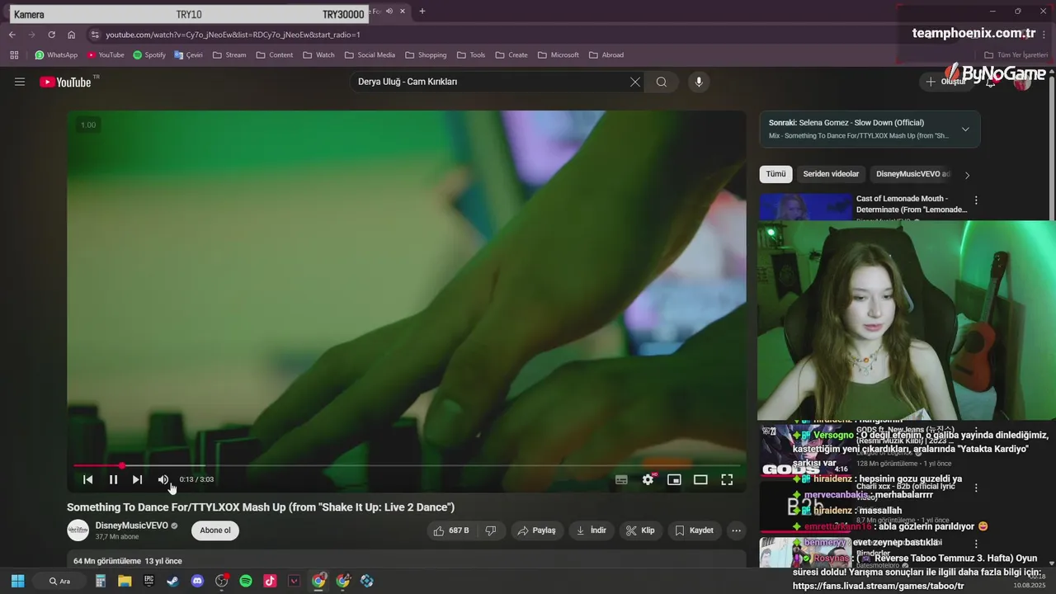Expand the mix playlist panel chevron
This screenshot has height=594, width=1056.
(x=965, y=129)
